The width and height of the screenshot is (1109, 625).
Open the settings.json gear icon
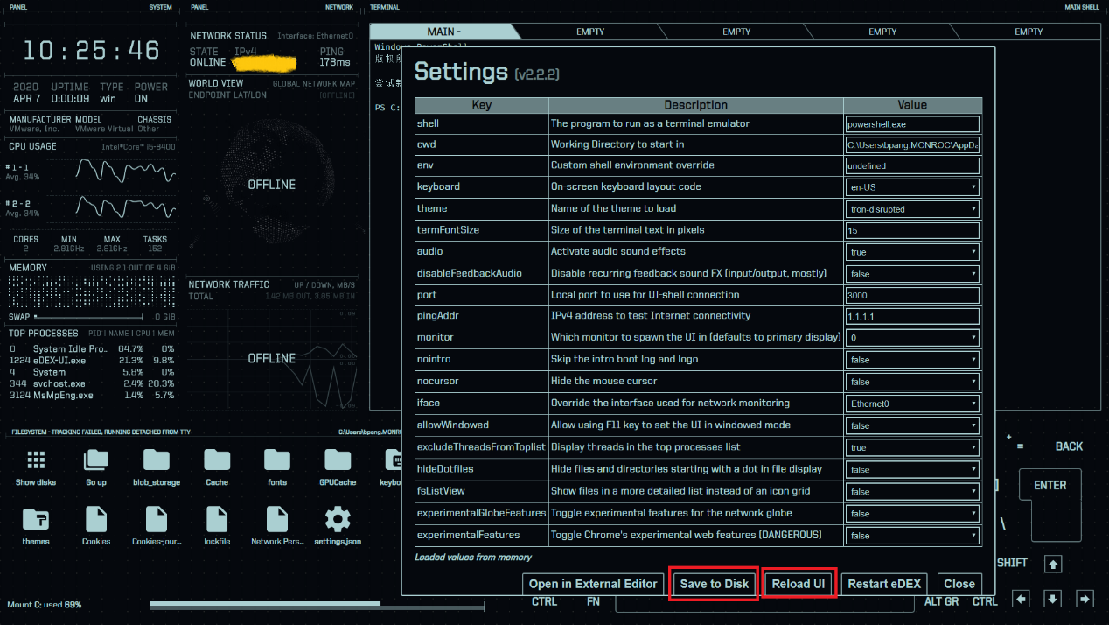pyautogui.click(x=338, y=522)
